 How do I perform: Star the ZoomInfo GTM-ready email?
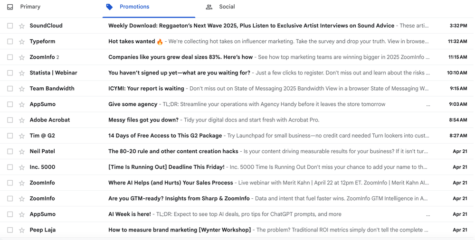point(22,199)
